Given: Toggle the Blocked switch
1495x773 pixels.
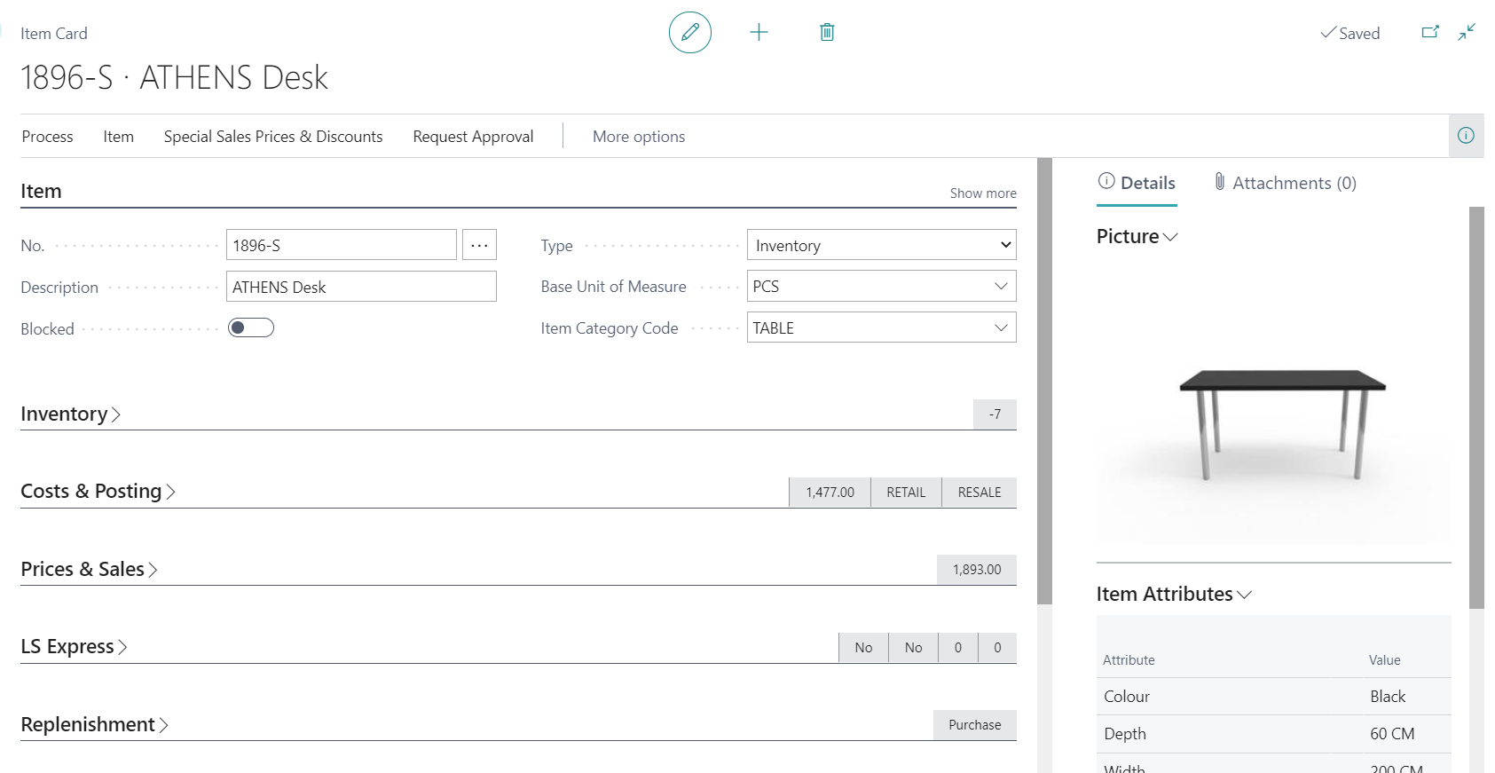Looking at the screenshot, I should click(251, 328).
